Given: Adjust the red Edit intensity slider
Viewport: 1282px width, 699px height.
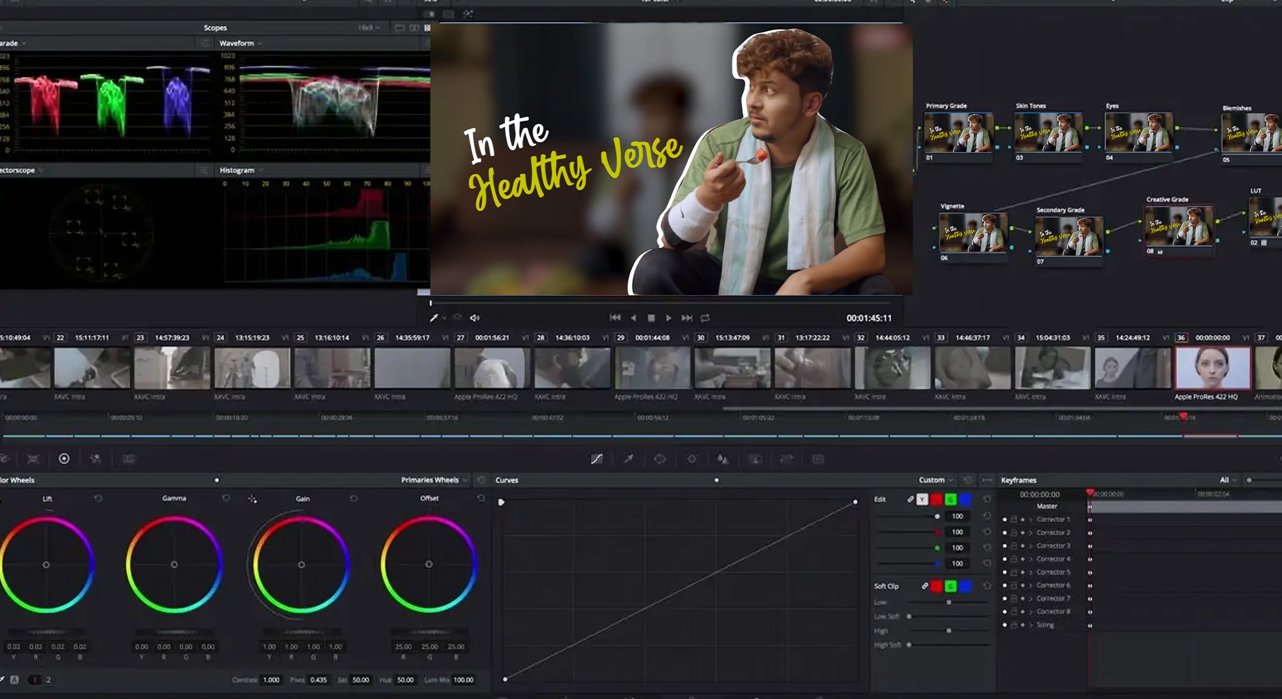Looking at the screenshot, I should [x=938, y=532].
